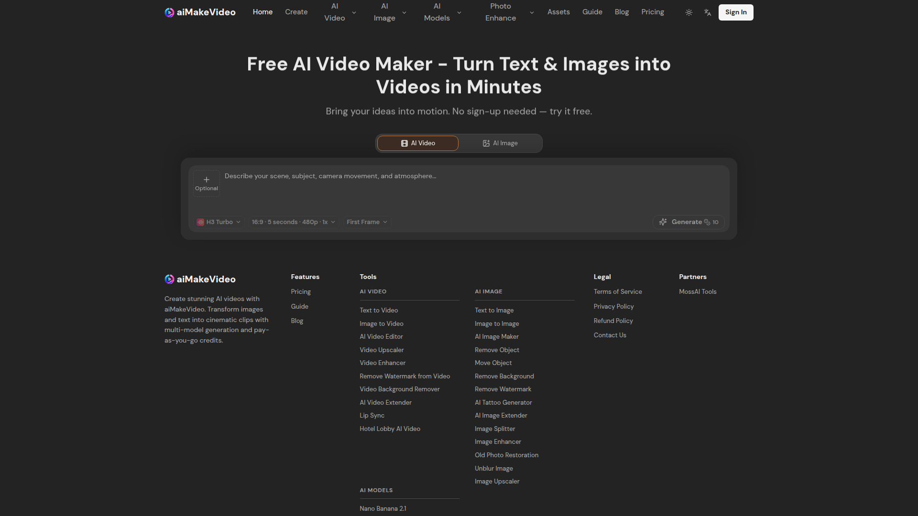Switch to the AI Image tab
This screenshot has height=516, width=918.
point(500,143)
